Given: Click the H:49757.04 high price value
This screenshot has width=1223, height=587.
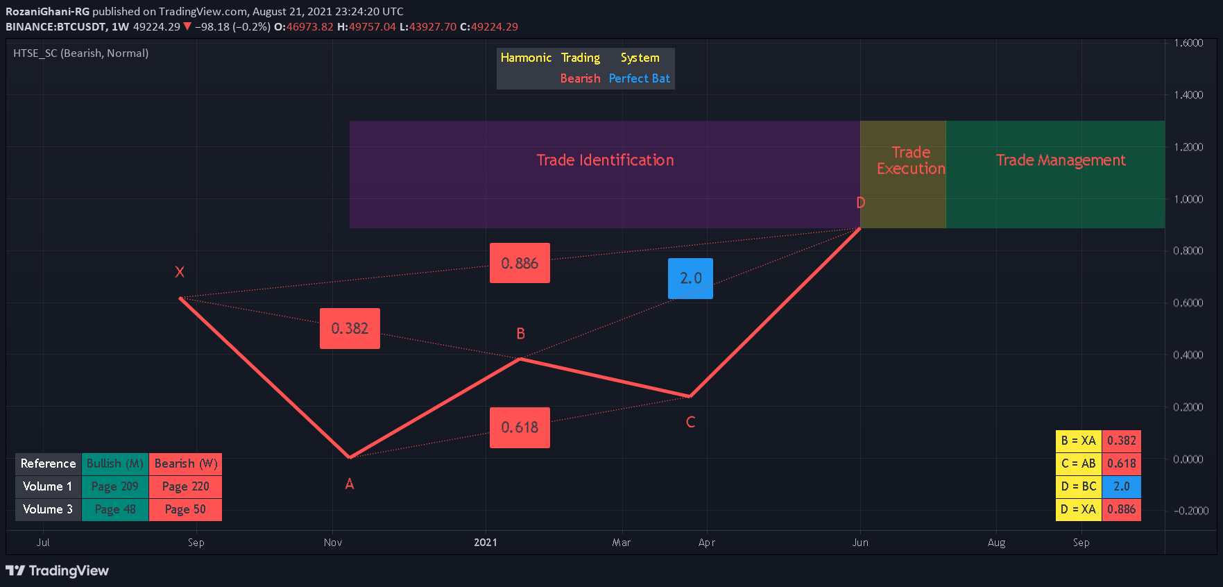Looking at the screenshot, I should pyautogui.click(x=366, y=27).
